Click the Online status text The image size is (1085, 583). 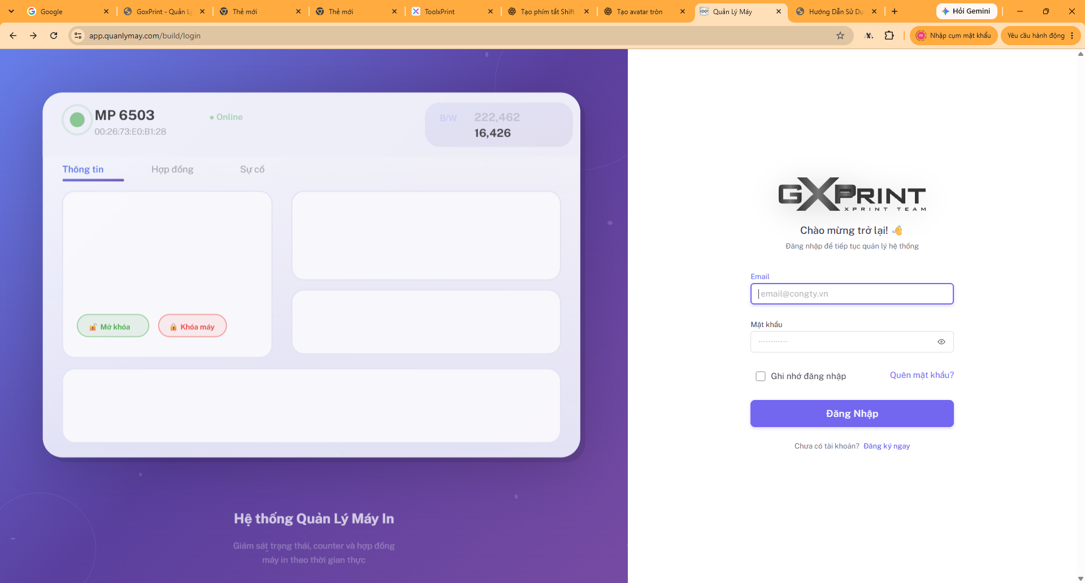(229, 117)
